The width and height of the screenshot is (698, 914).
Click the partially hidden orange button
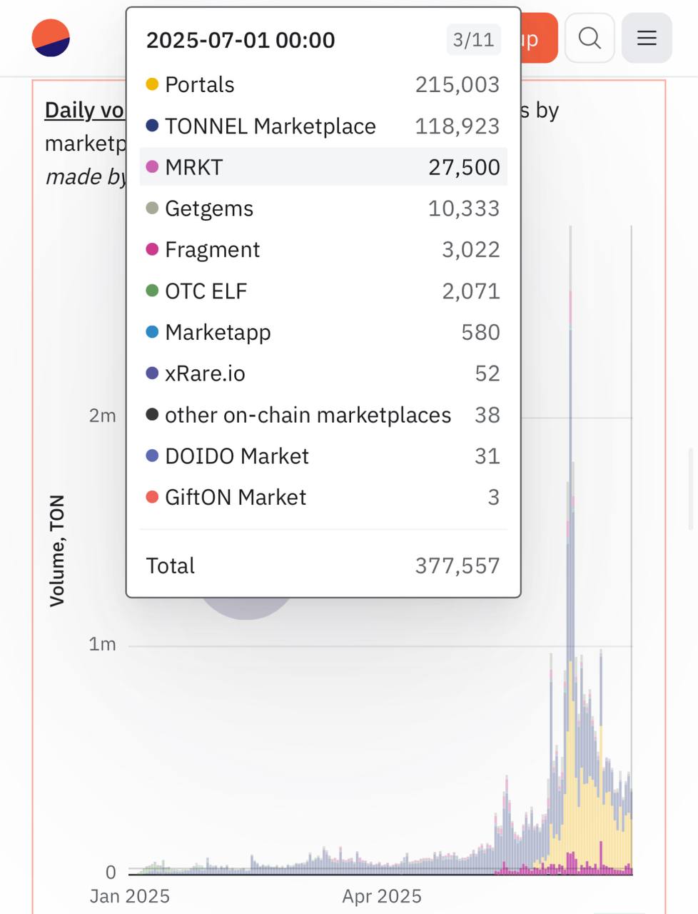click(x=539, y=38)
